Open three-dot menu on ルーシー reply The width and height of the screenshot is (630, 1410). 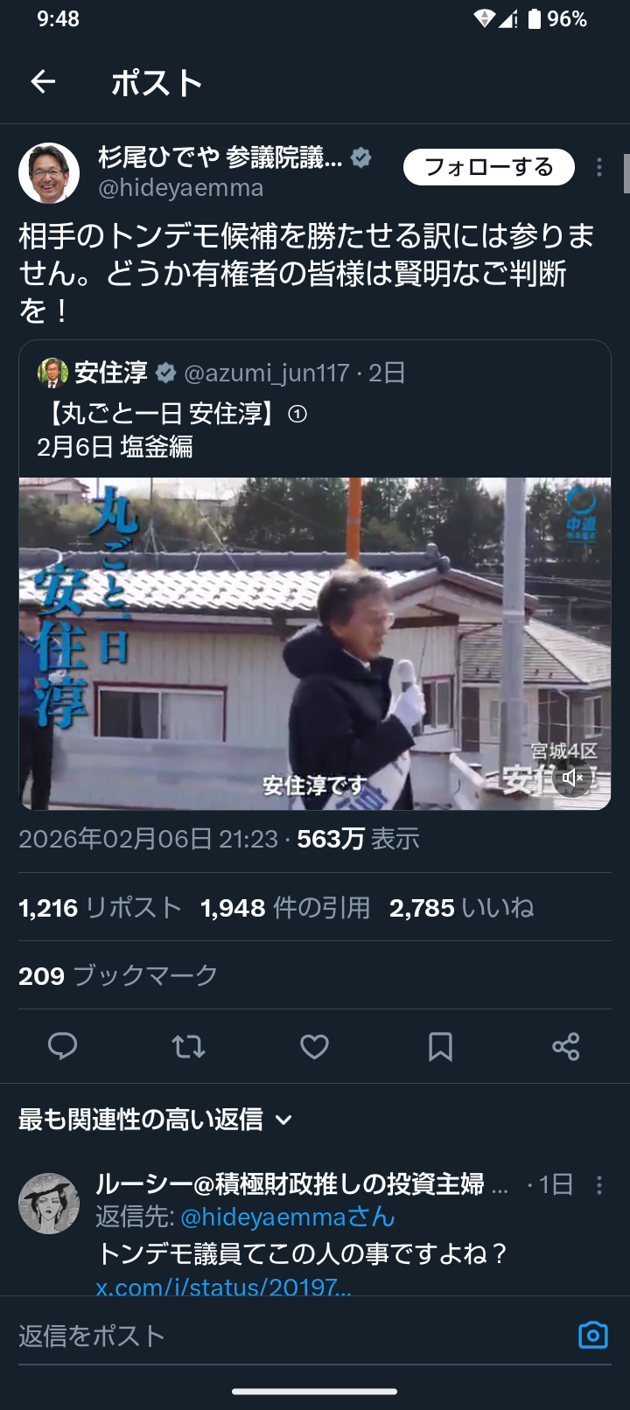[599, 1185]
